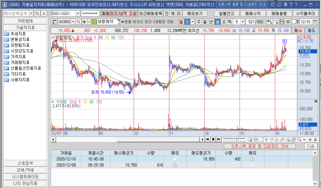This screenshot has width=321, height=188.
Task: Open the 신호검색 panel tab
Action: point(25,163)
